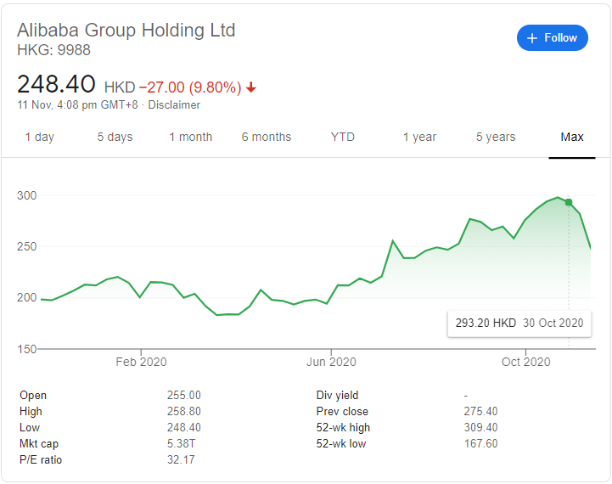
Task: Select the 5 years tab
Action: click(496, 137)
